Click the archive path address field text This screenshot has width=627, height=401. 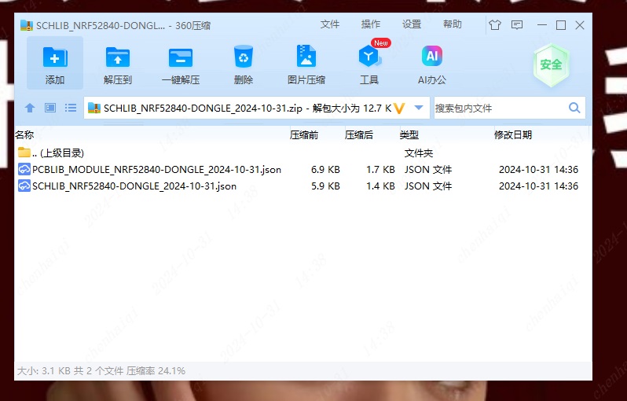247,108
